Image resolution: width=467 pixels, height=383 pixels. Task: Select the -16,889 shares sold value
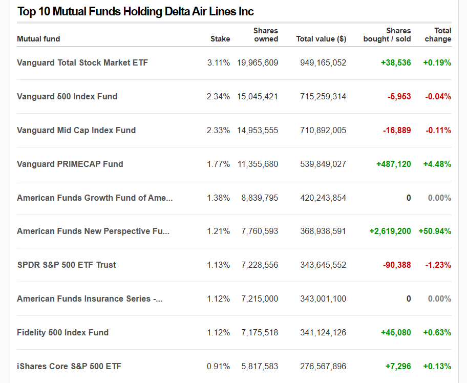(397, 131)
